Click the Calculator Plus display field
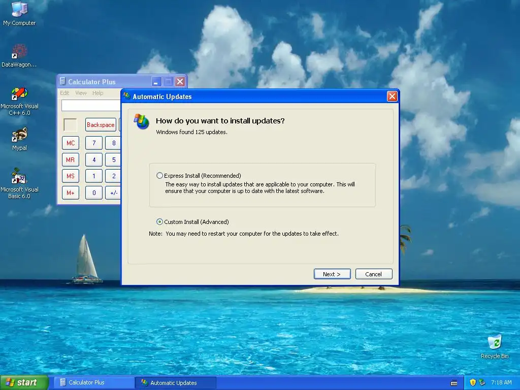Viewport: 520px width, 390px height. (x=91, y=105)
